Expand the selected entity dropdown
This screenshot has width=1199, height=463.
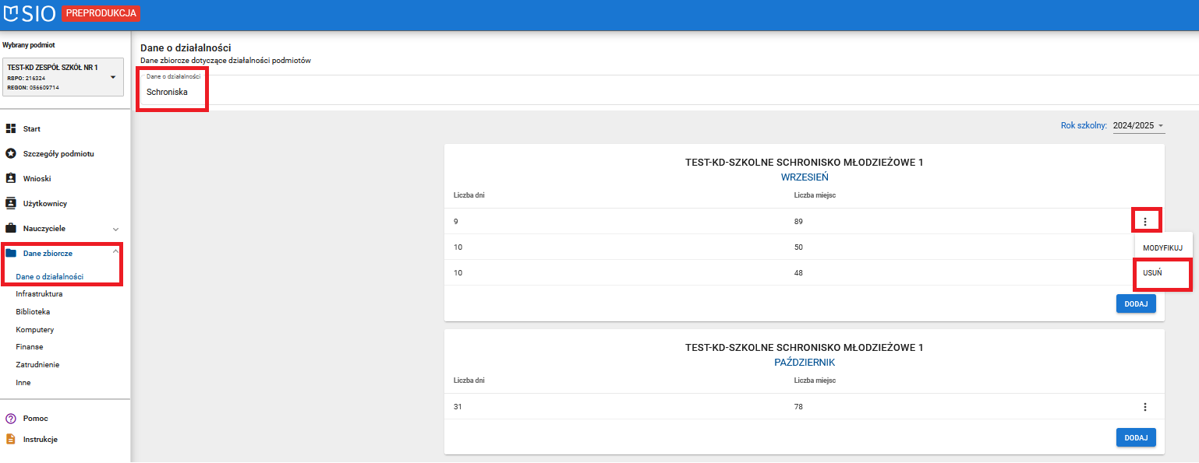pyautogui.click(x=113, y=77)
